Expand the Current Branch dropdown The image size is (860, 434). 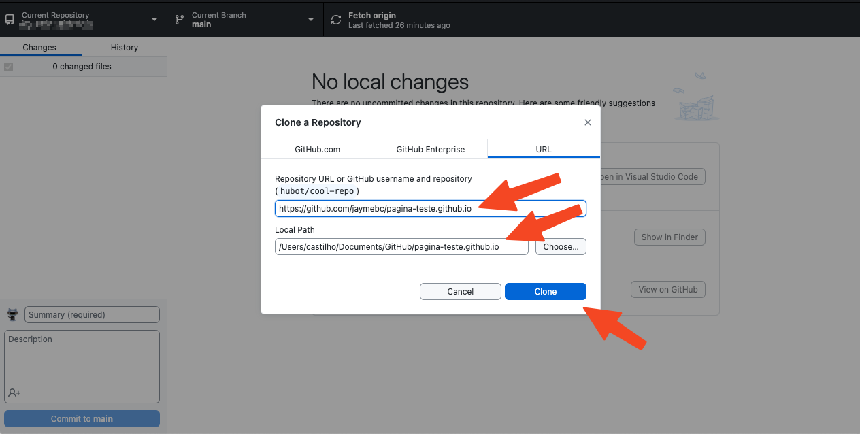tap(311, 20)
